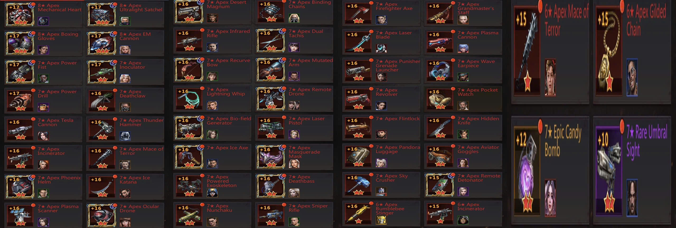Open the Apex Boxing Gloves gear icon

tap(20, 43)
